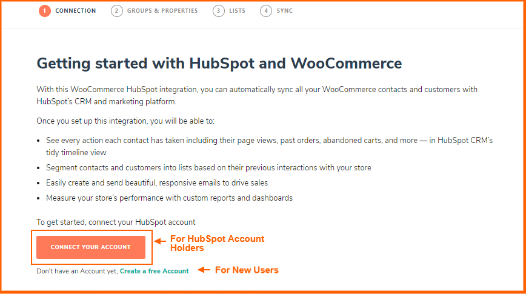Select the step 2 circle icon
Image resolution: width=526 pixels, height=294 pixels.
pyautogui.click(x=117, y=11)
